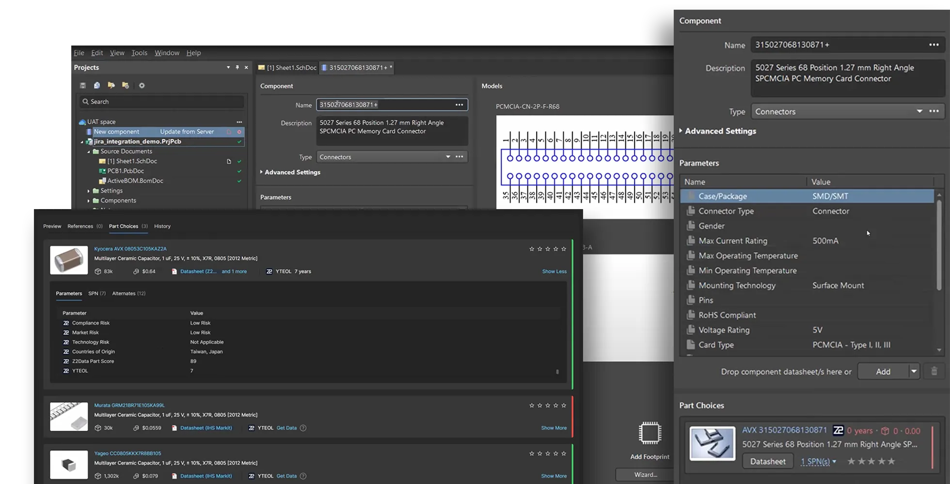Screen dimensions: 950x484
Task: Click the trash icon beside the Add button
Action: pos(934,371)
